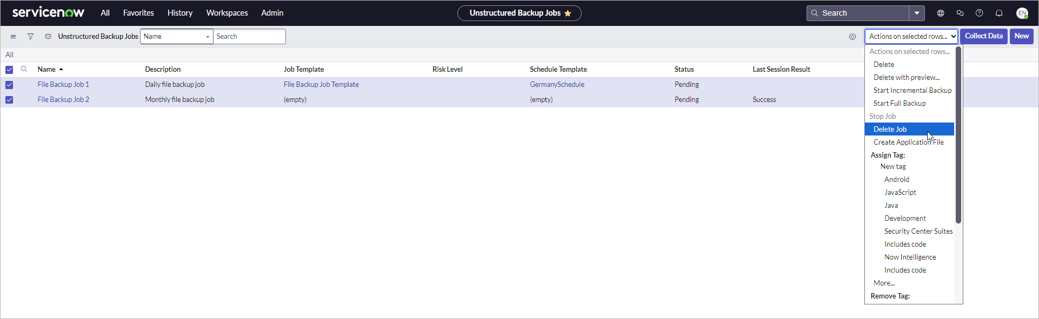Toggle favorite star for Unstructured Backup Jobs
This screenshot has height=319, width=1039.
click(x=568, y=13)
